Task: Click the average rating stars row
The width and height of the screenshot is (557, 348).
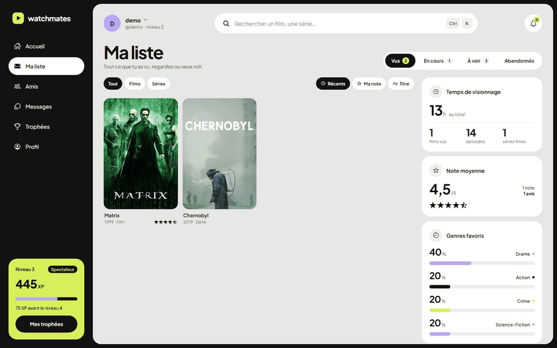Action: [x=448, y=205]
